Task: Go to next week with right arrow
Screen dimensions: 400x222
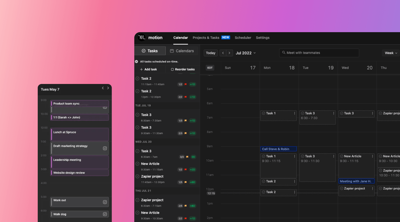Action: (229, 53)
